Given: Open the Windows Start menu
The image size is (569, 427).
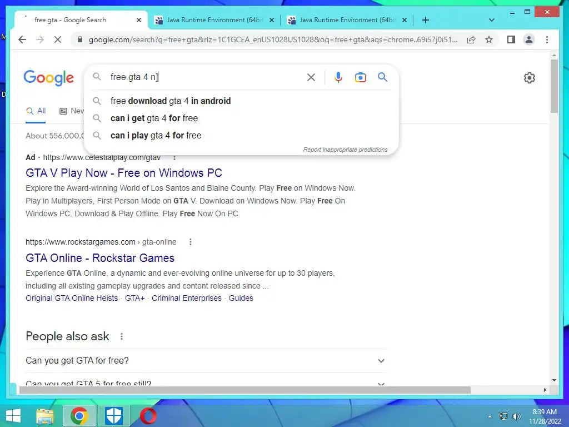Looking at the screenshot, I should pyautogui.click(x=13, y=416).
